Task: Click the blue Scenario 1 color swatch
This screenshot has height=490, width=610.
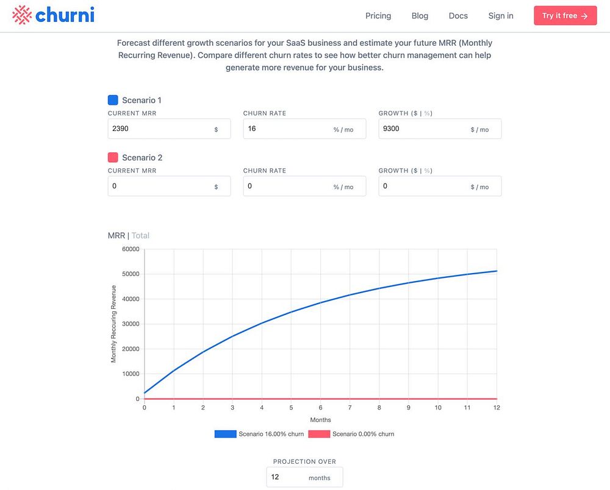Action: coord(113,100)
